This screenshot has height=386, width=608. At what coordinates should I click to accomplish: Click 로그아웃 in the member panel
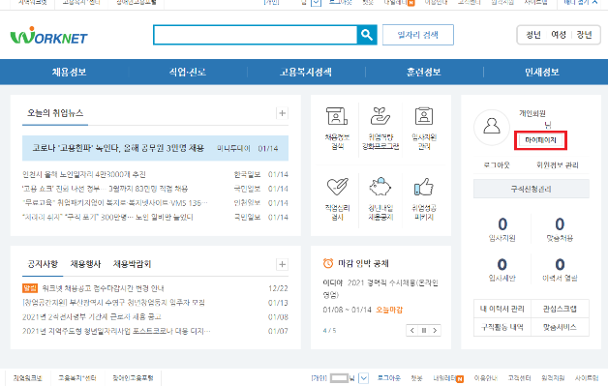[497, 165]
